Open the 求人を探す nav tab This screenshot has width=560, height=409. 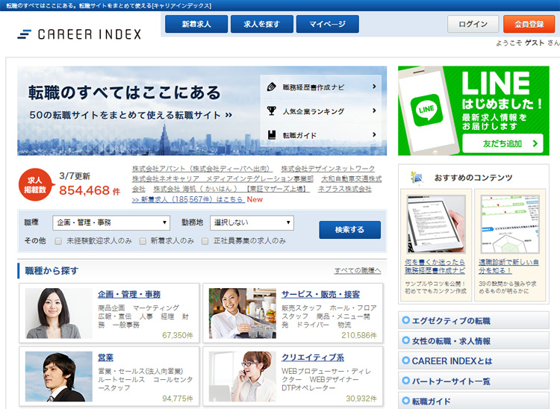click(262, 24)
